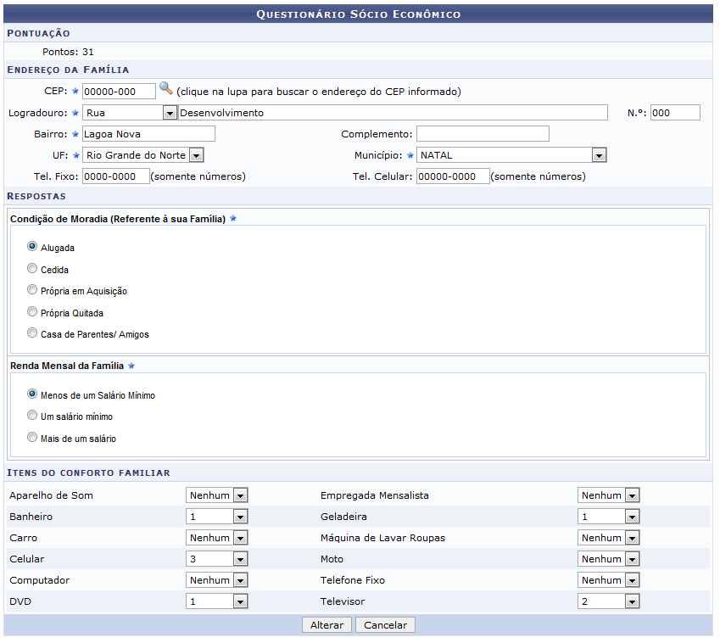The image size is (720, 643).
Task: Click the Tel. Celular input field
Action: click(452, 176)
